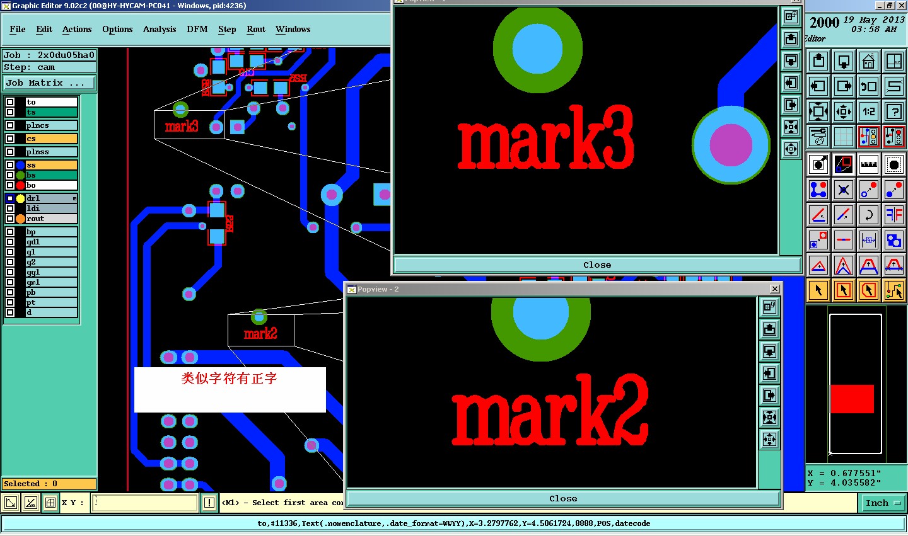This screenshot has width=908, height=536.
Task: Pan left icon in right toolbar
Action: (x=818, y=86)
